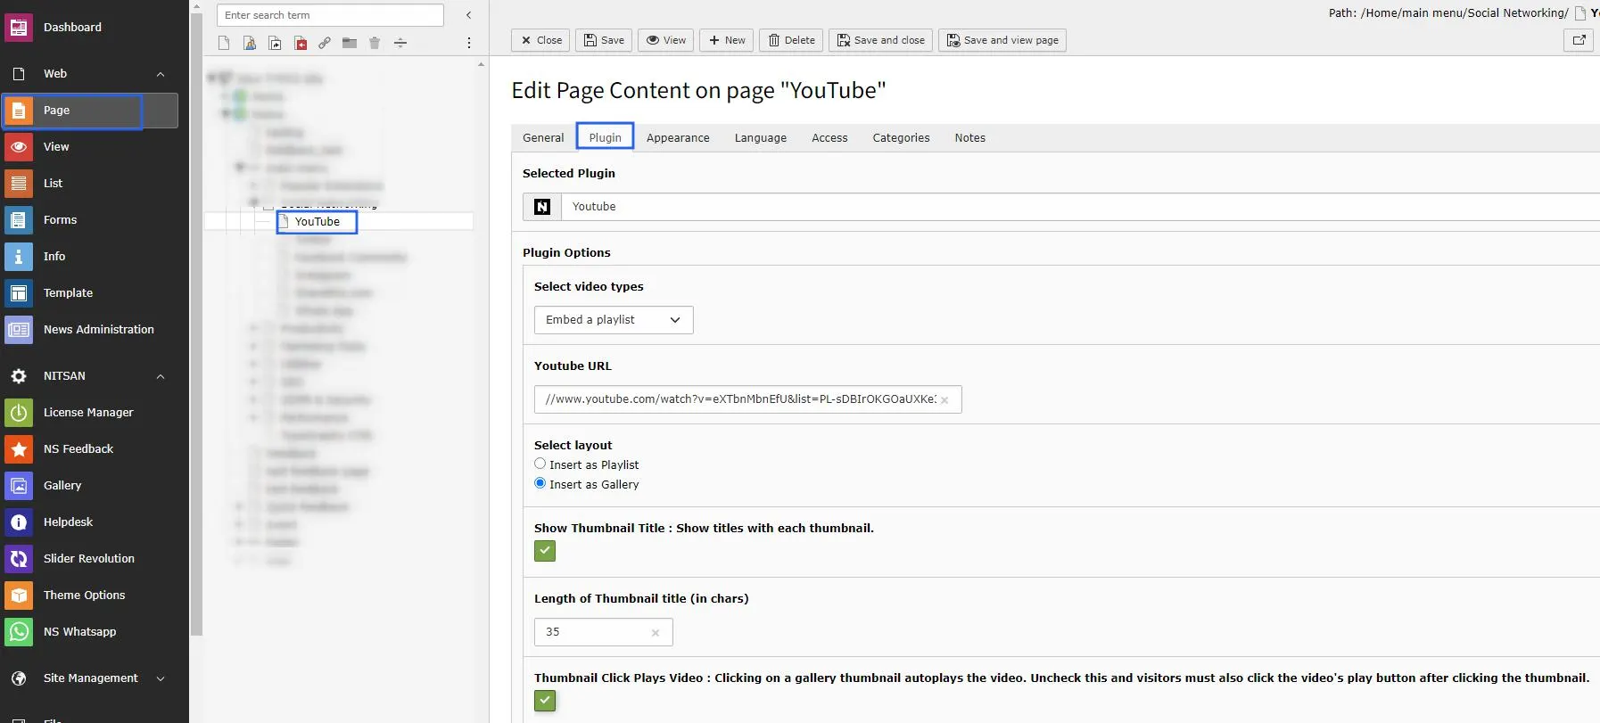Switch to the Access tab
The image size is (1600, 723).
pos(829,138)
